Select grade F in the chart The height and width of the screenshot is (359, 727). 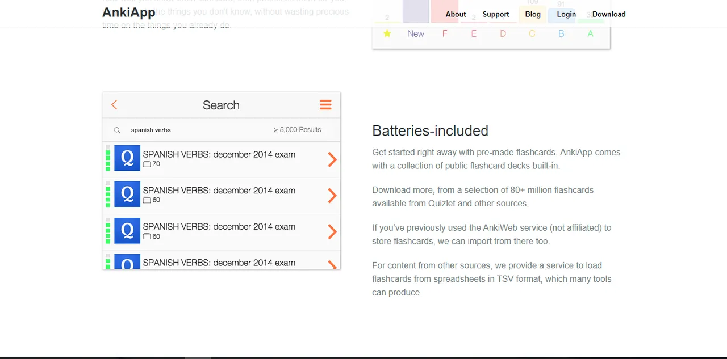pos(445,33)
